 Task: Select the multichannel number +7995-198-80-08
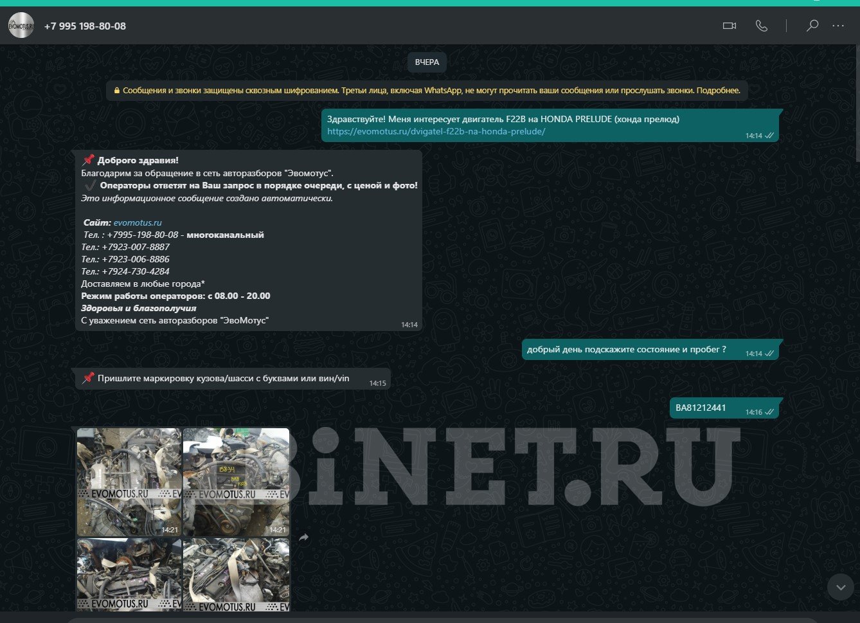pyautogui.click(x=142, y=235)
